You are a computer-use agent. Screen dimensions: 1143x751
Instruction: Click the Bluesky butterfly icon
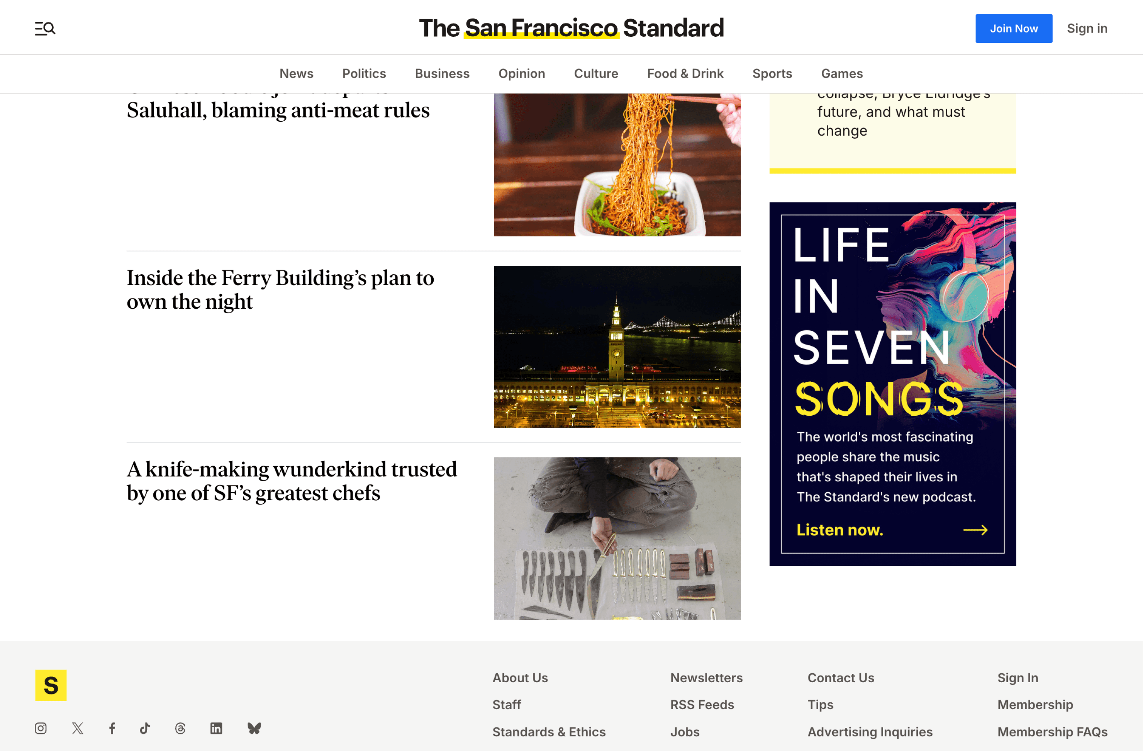(x=254, y=729)
